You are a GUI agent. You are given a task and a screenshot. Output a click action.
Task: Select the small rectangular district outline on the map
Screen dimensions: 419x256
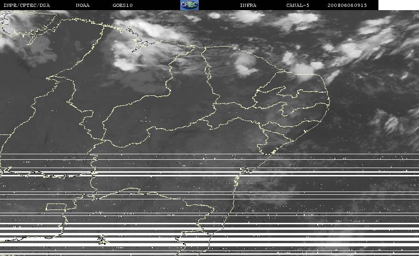coord(56,207)
